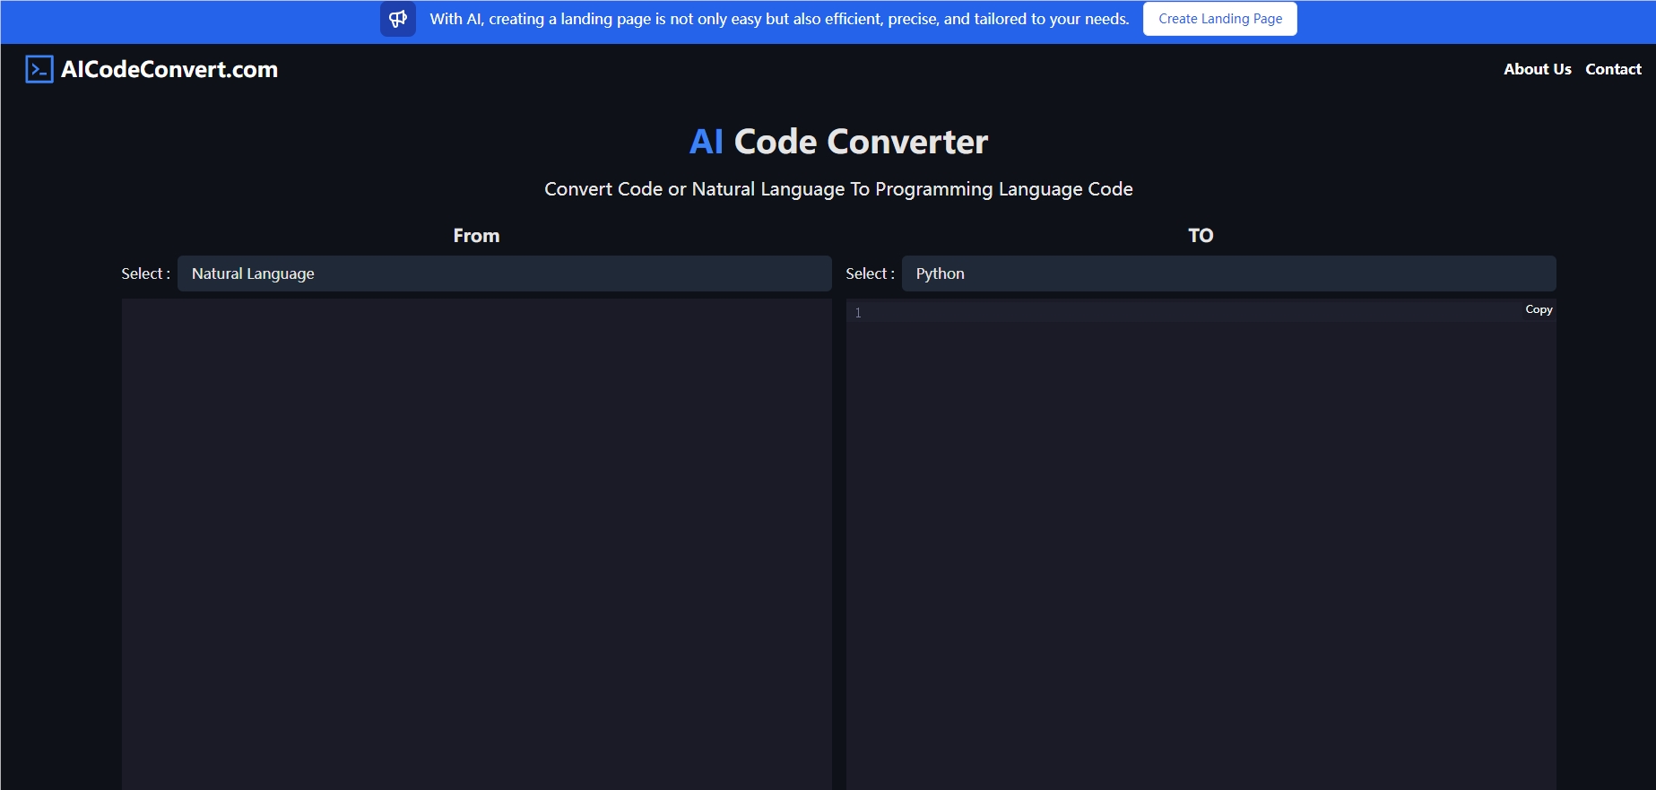
Task: Click the white Code Converter heading text
Action: tap(861, 142)
